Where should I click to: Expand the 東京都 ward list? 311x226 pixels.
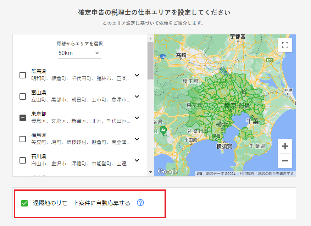pos(137,118)
